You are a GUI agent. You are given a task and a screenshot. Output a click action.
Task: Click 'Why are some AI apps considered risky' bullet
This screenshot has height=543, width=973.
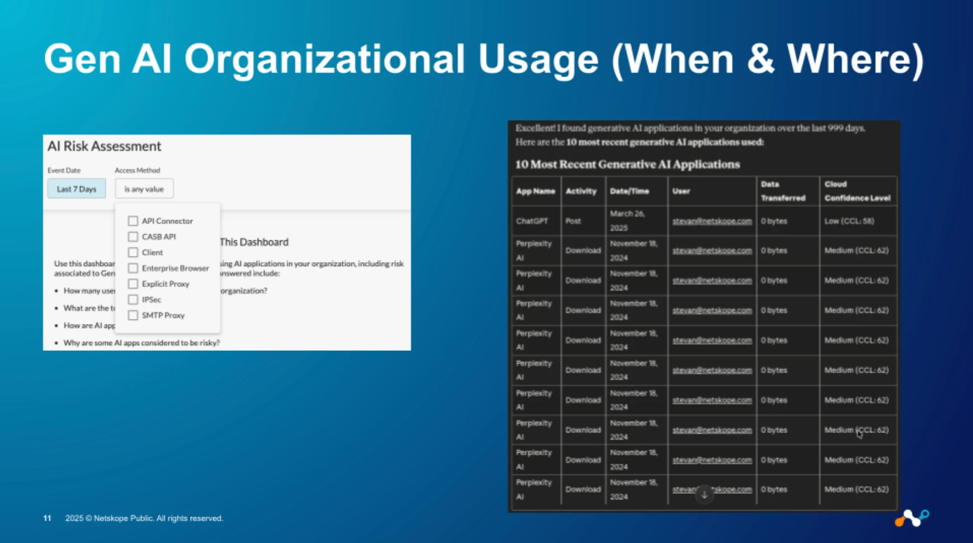point(141,342)
